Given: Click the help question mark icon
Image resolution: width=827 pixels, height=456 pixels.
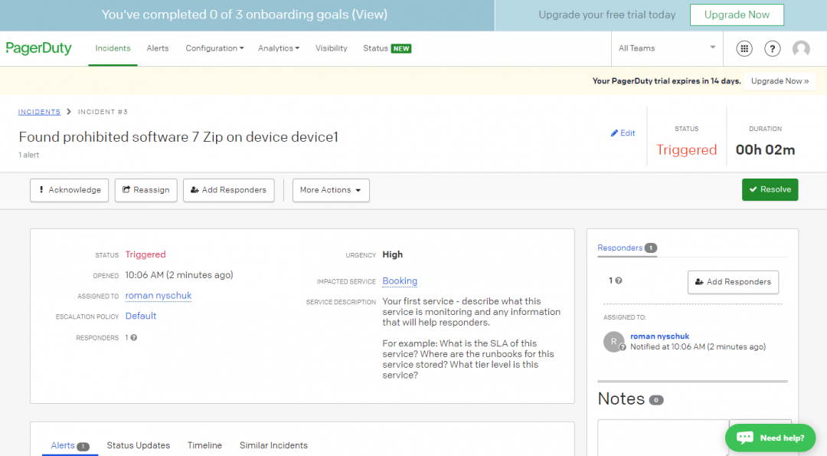Looking at the screenshot, I should coord(772,48).
